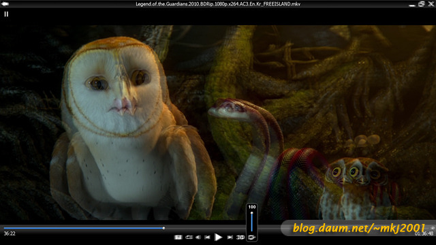Open the blog.daum.net/~mkj2001 watermark link
436x245 pixels.
[x=359, y=228]
